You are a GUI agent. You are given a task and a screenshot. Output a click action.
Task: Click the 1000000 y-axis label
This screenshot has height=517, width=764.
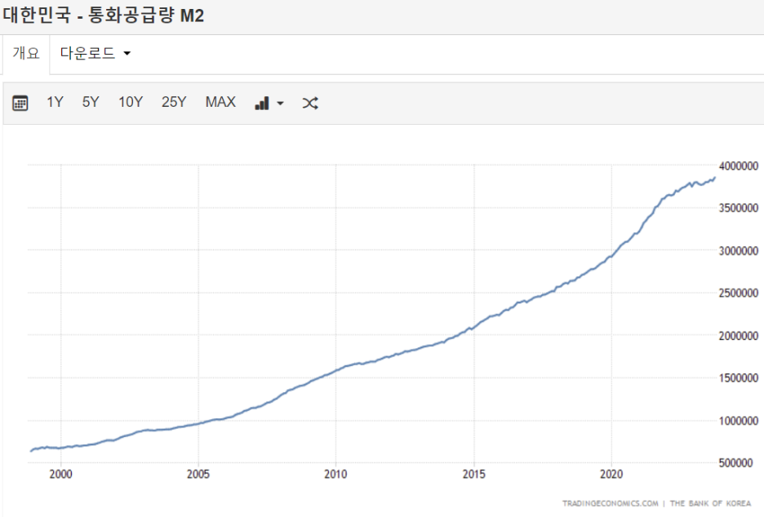[x=739, y=421]
